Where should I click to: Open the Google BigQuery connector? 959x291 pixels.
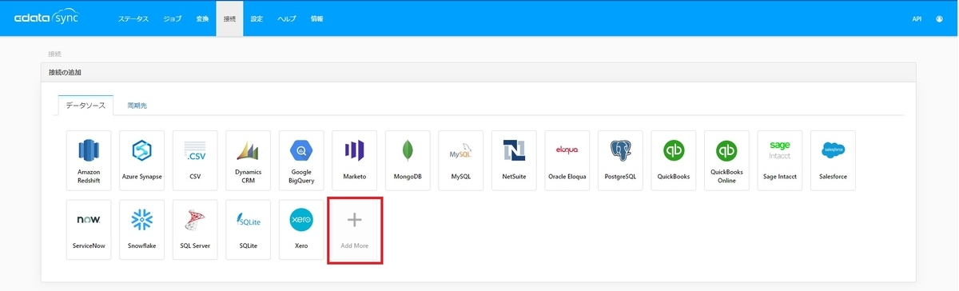tap(301, 161)
